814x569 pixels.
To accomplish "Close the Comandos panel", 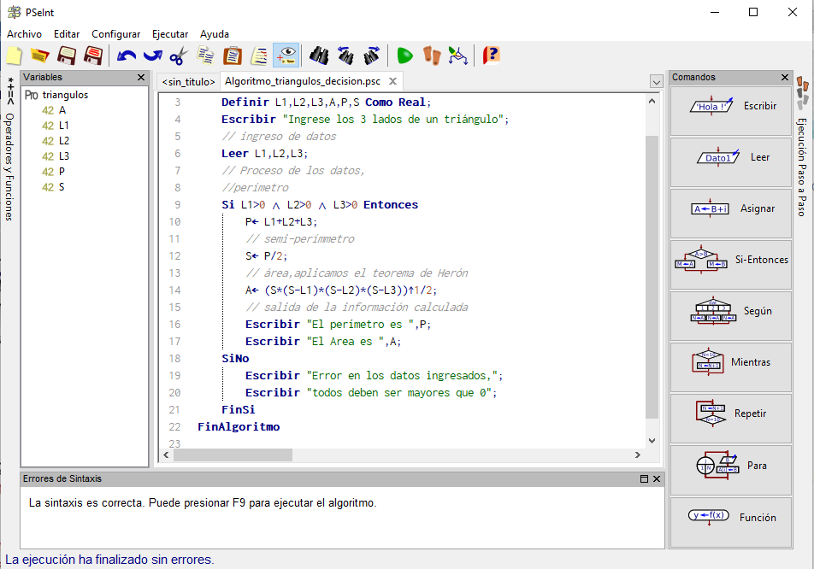I will click(x=785, y=77).
